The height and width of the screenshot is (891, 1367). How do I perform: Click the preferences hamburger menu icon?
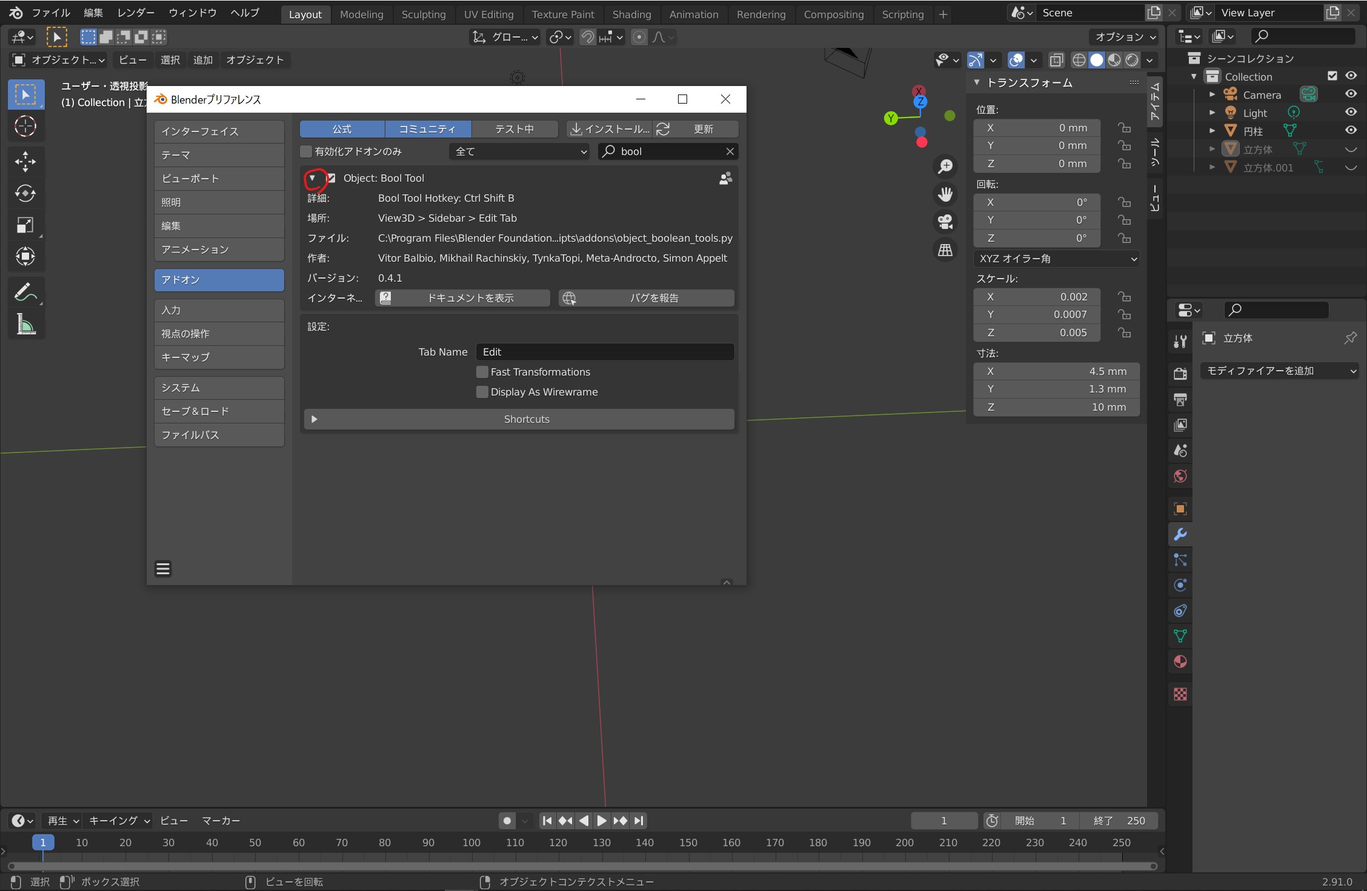click(x=163, y=569)
